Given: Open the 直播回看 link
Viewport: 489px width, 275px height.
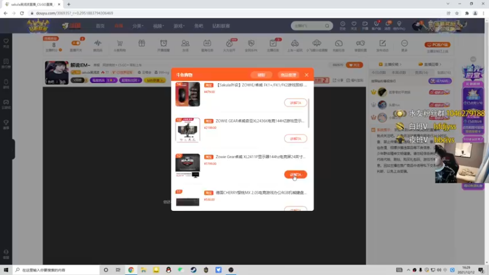Looking at the screenshot, I should [x=430, y=64].
